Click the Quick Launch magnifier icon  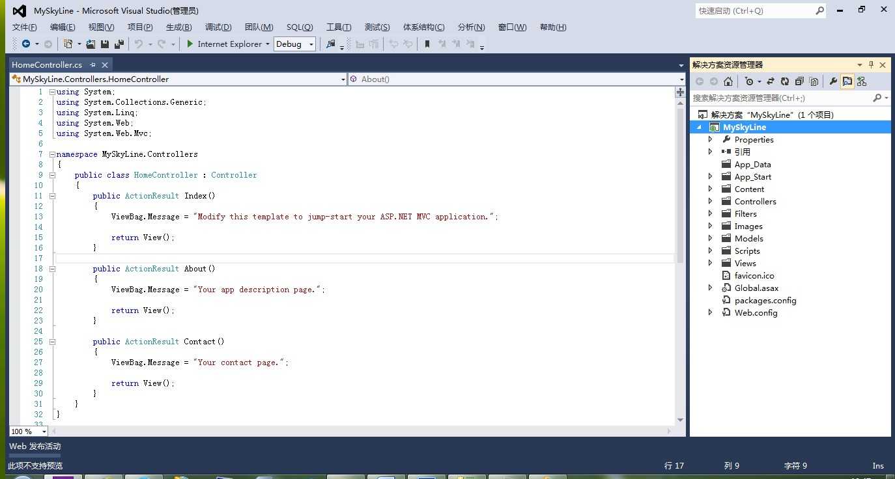(819, 10)
